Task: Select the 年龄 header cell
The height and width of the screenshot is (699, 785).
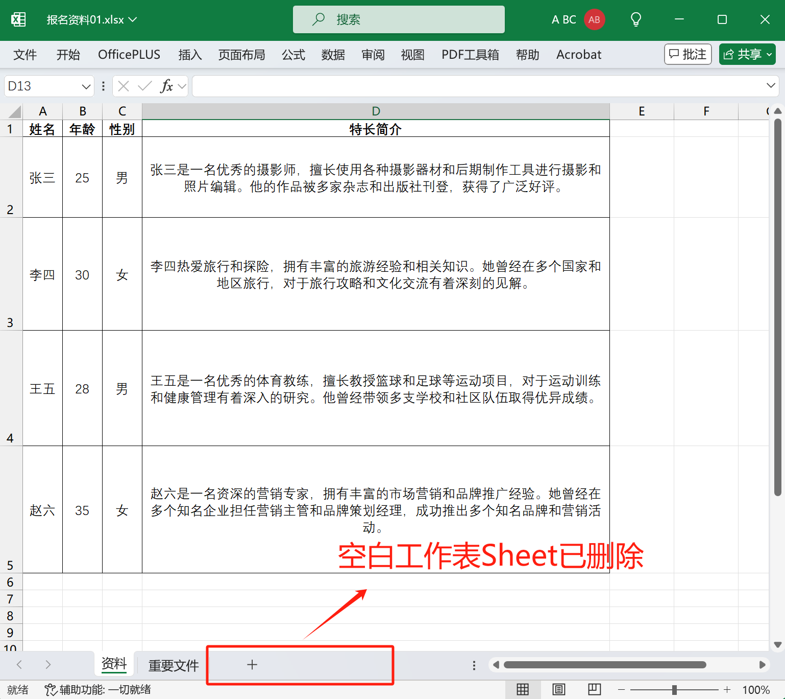Action: point(82,129)
